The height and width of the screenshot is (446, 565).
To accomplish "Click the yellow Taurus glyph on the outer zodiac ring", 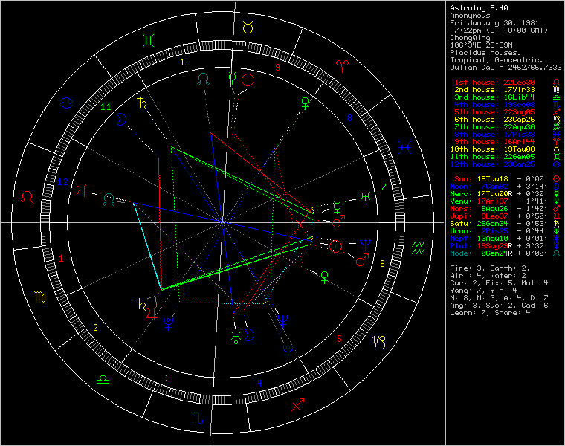I will click(248, 27).
